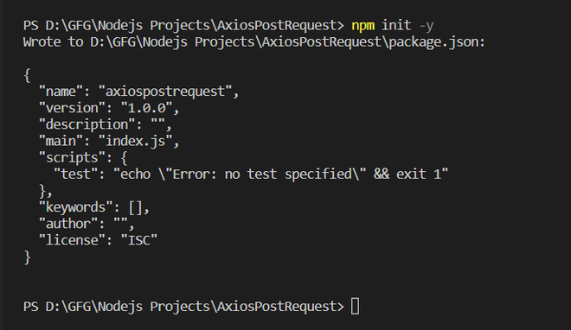The image size is (571, 330).
Task: Click the "init" argument in the command
Action: 396,25
